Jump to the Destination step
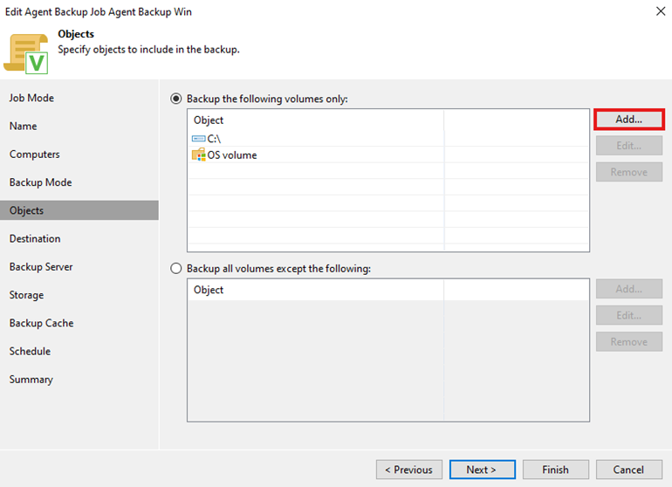 point(35,239)
